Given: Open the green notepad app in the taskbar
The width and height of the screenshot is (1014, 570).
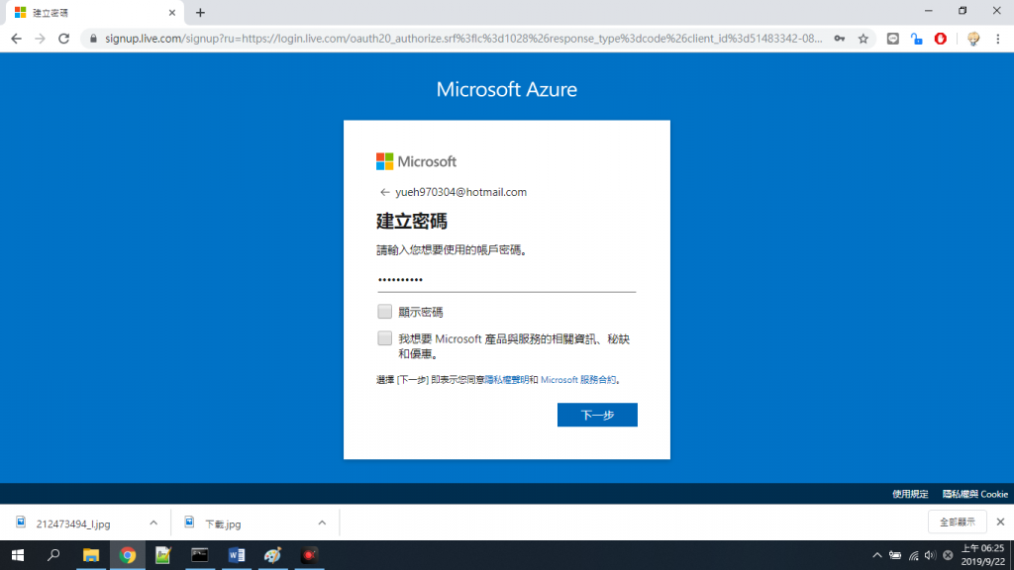Looking at the screenshot, I should (x=163, y=555).
